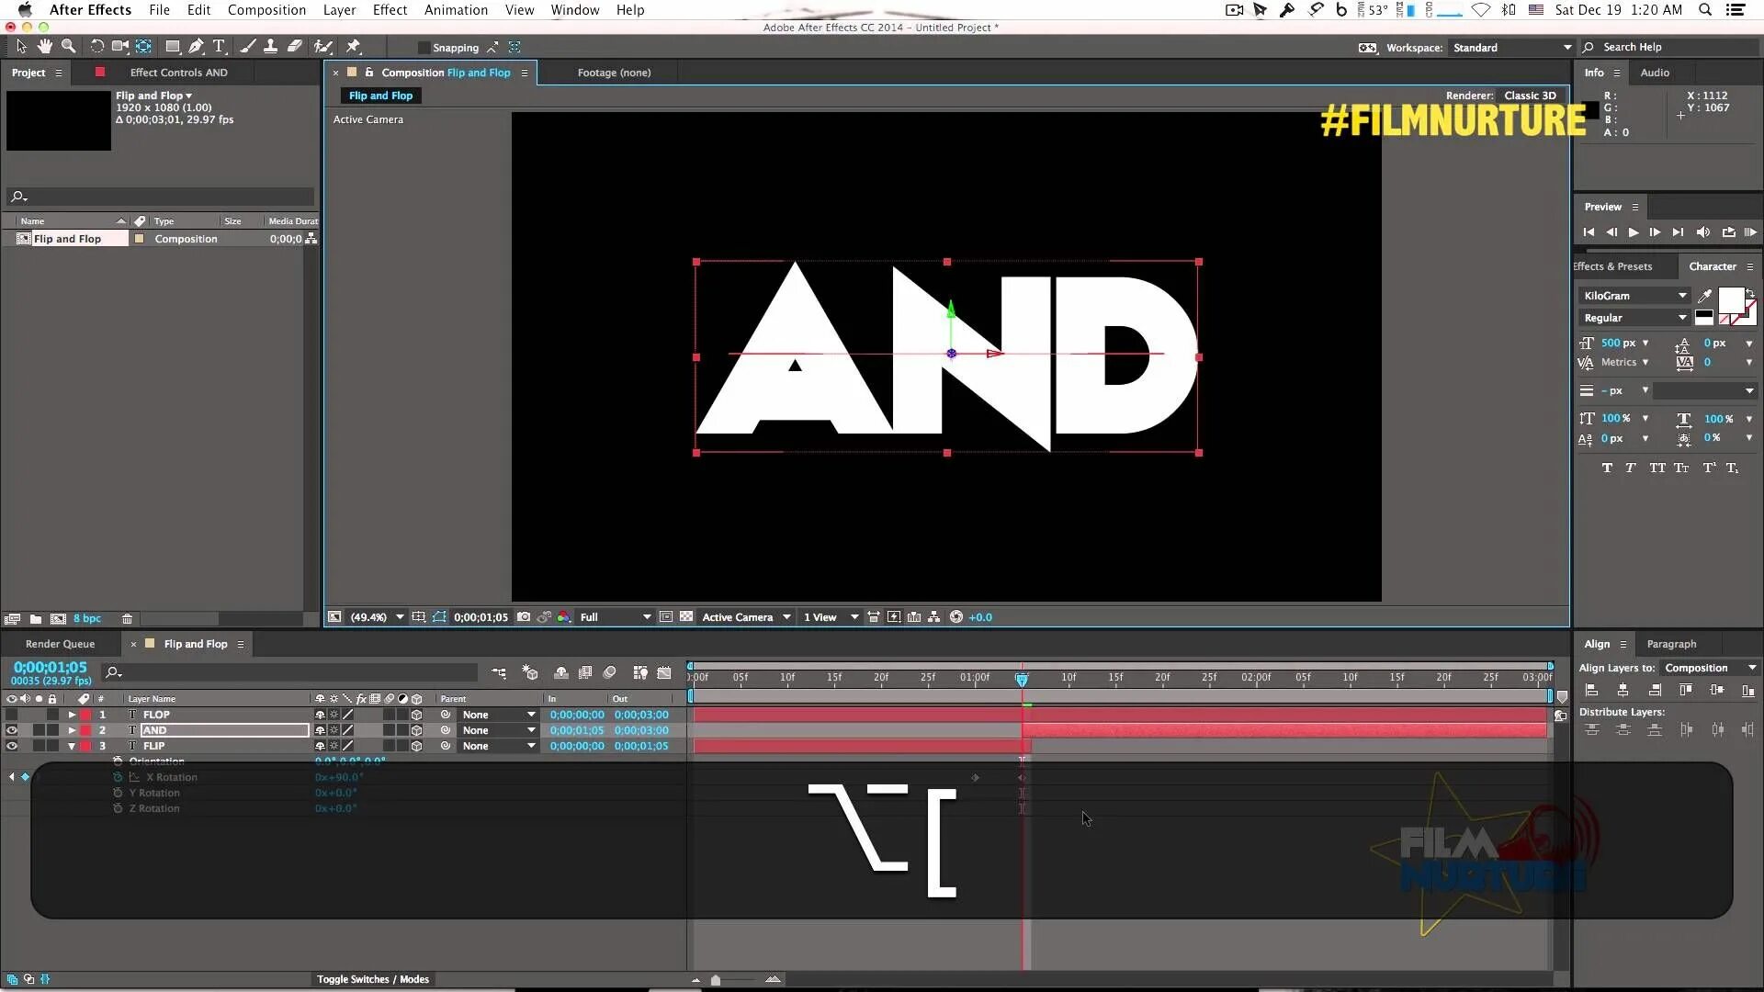Click Toggle Switches / Modes button

[x=372, y=977]
